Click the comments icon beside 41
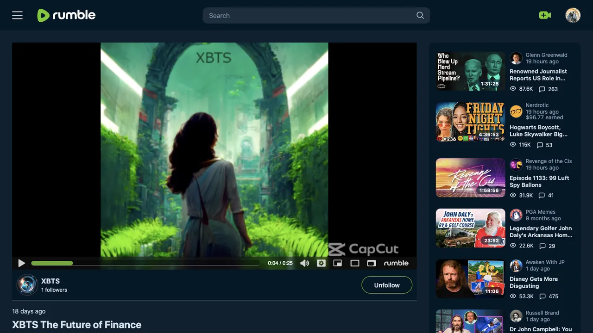 542,195
